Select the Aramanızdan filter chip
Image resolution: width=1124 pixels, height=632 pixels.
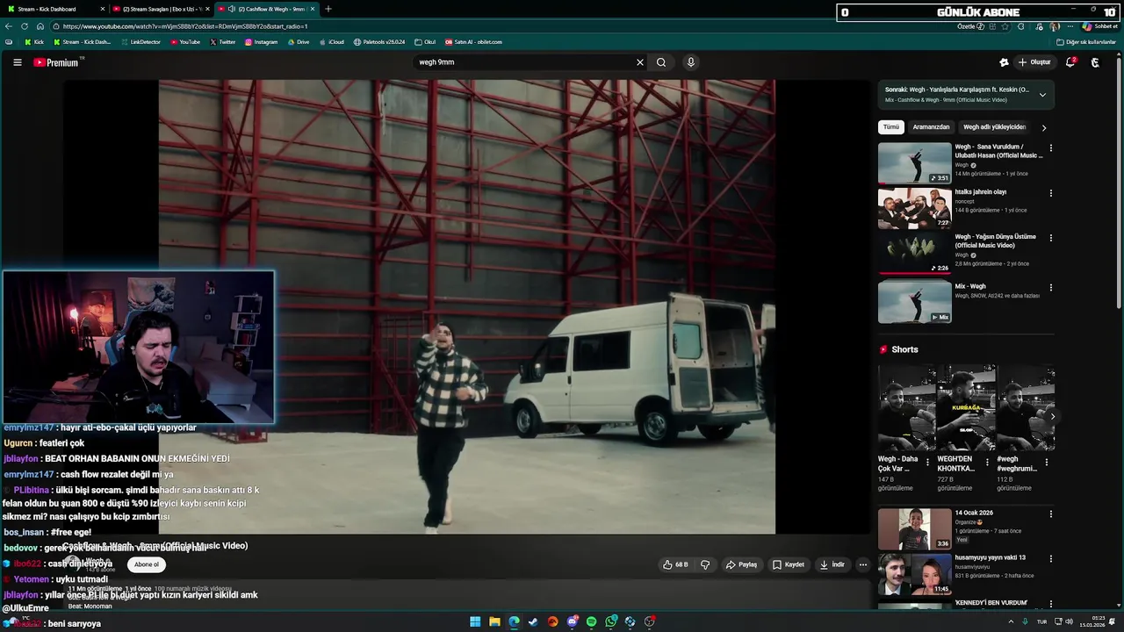tap(931, 127)
